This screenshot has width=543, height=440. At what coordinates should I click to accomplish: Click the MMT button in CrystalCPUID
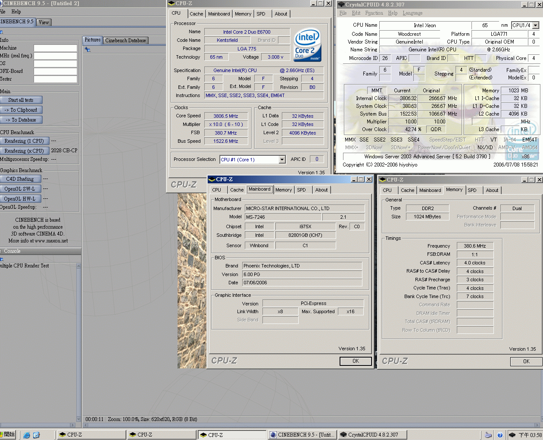click(377, 91)
